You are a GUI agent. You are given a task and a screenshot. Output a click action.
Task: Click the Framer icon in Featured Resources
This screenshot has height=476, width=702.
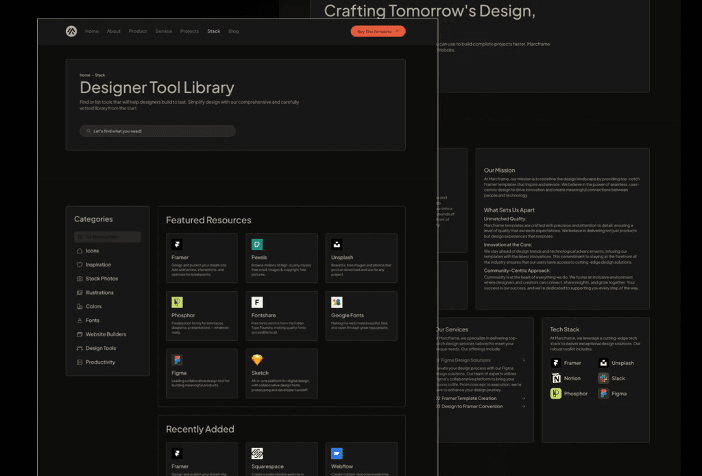(x=177, y=245)
